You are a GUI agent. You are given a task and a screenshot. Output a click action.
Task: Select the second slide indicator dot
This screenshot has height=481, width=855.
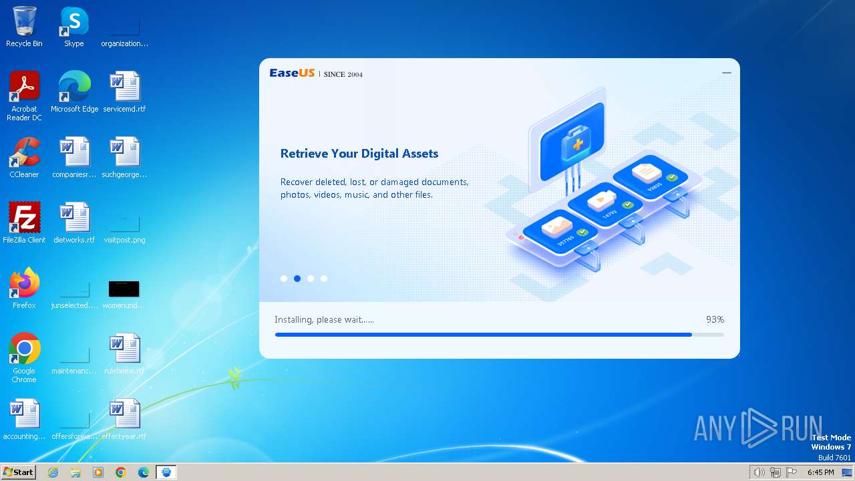(297, 279)
